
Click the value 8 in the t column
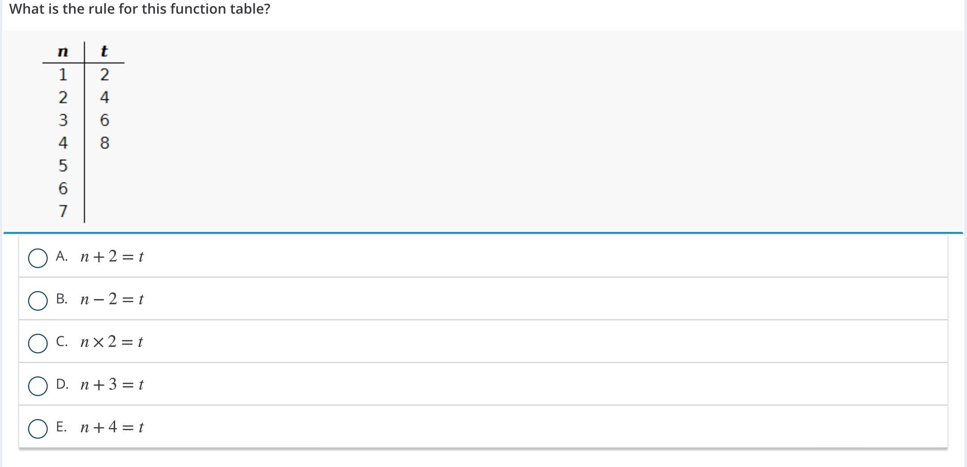[104, 143]
